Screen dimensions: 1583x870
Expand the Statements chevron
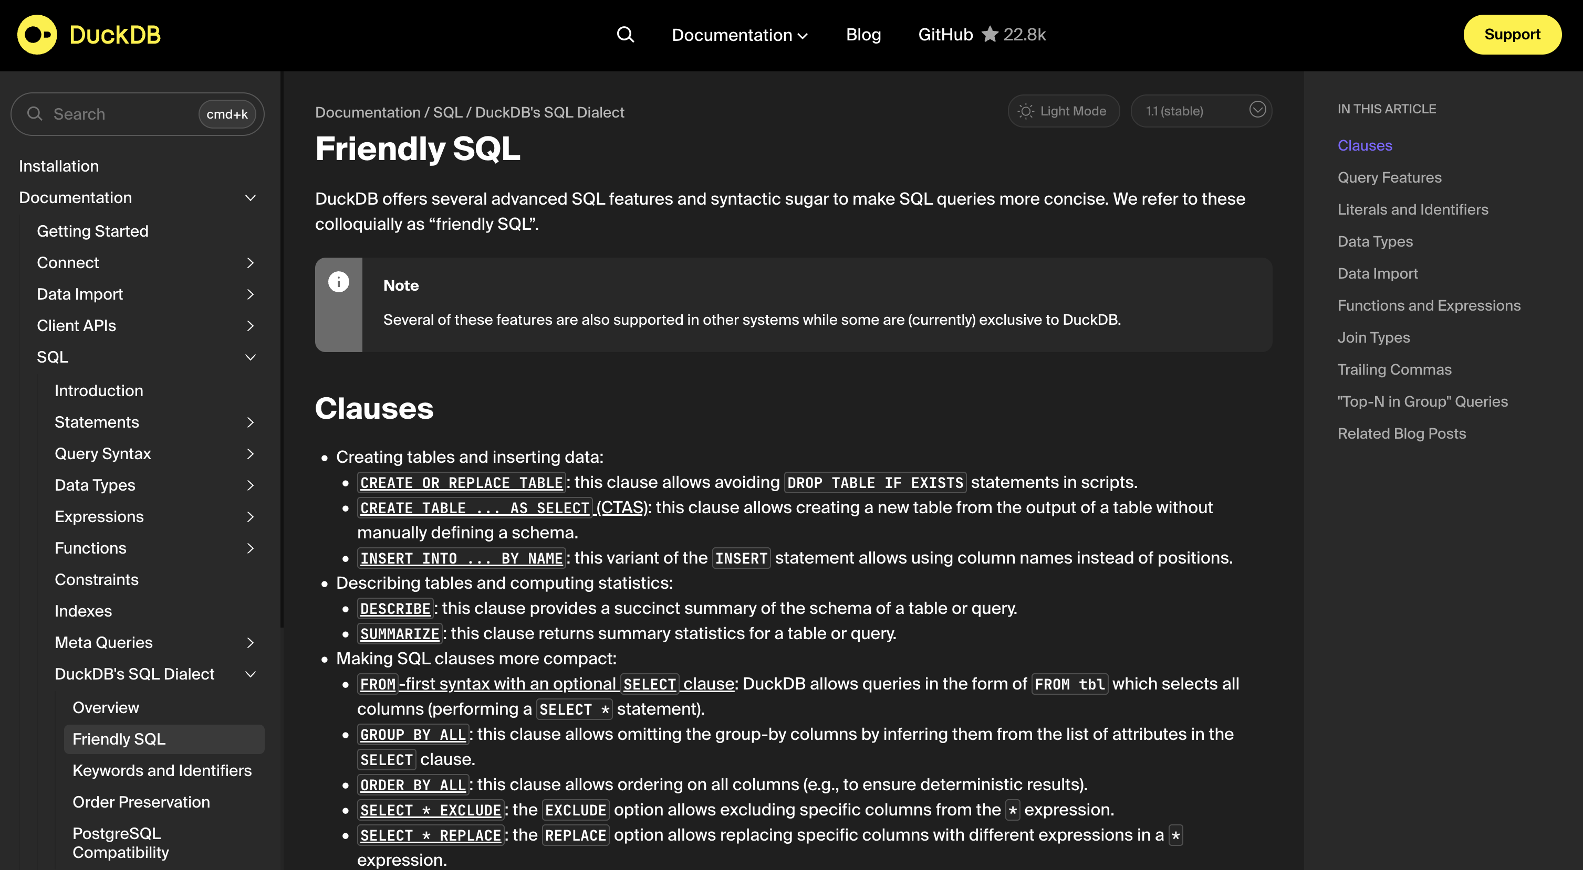[250, 422]
